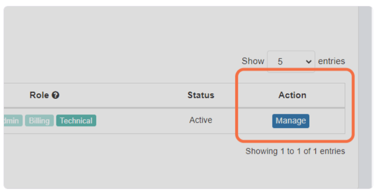This screenshot has height=194, width=378.
Task: Click the entries label after dropdown
Action: (x=331, y=61)
